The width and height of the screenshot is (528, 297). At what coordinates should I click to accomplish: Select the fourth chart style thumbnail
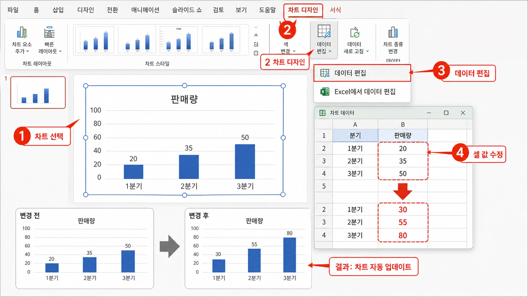pos(221,40)
